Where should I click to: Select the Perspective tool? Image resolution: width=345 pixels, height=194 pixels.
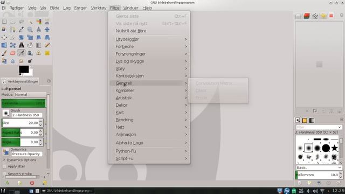47,37
